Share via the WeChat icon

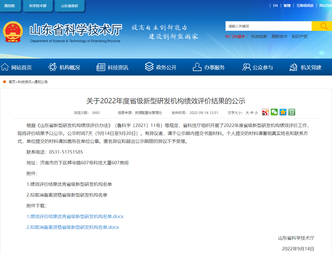(x=274, y=112)
